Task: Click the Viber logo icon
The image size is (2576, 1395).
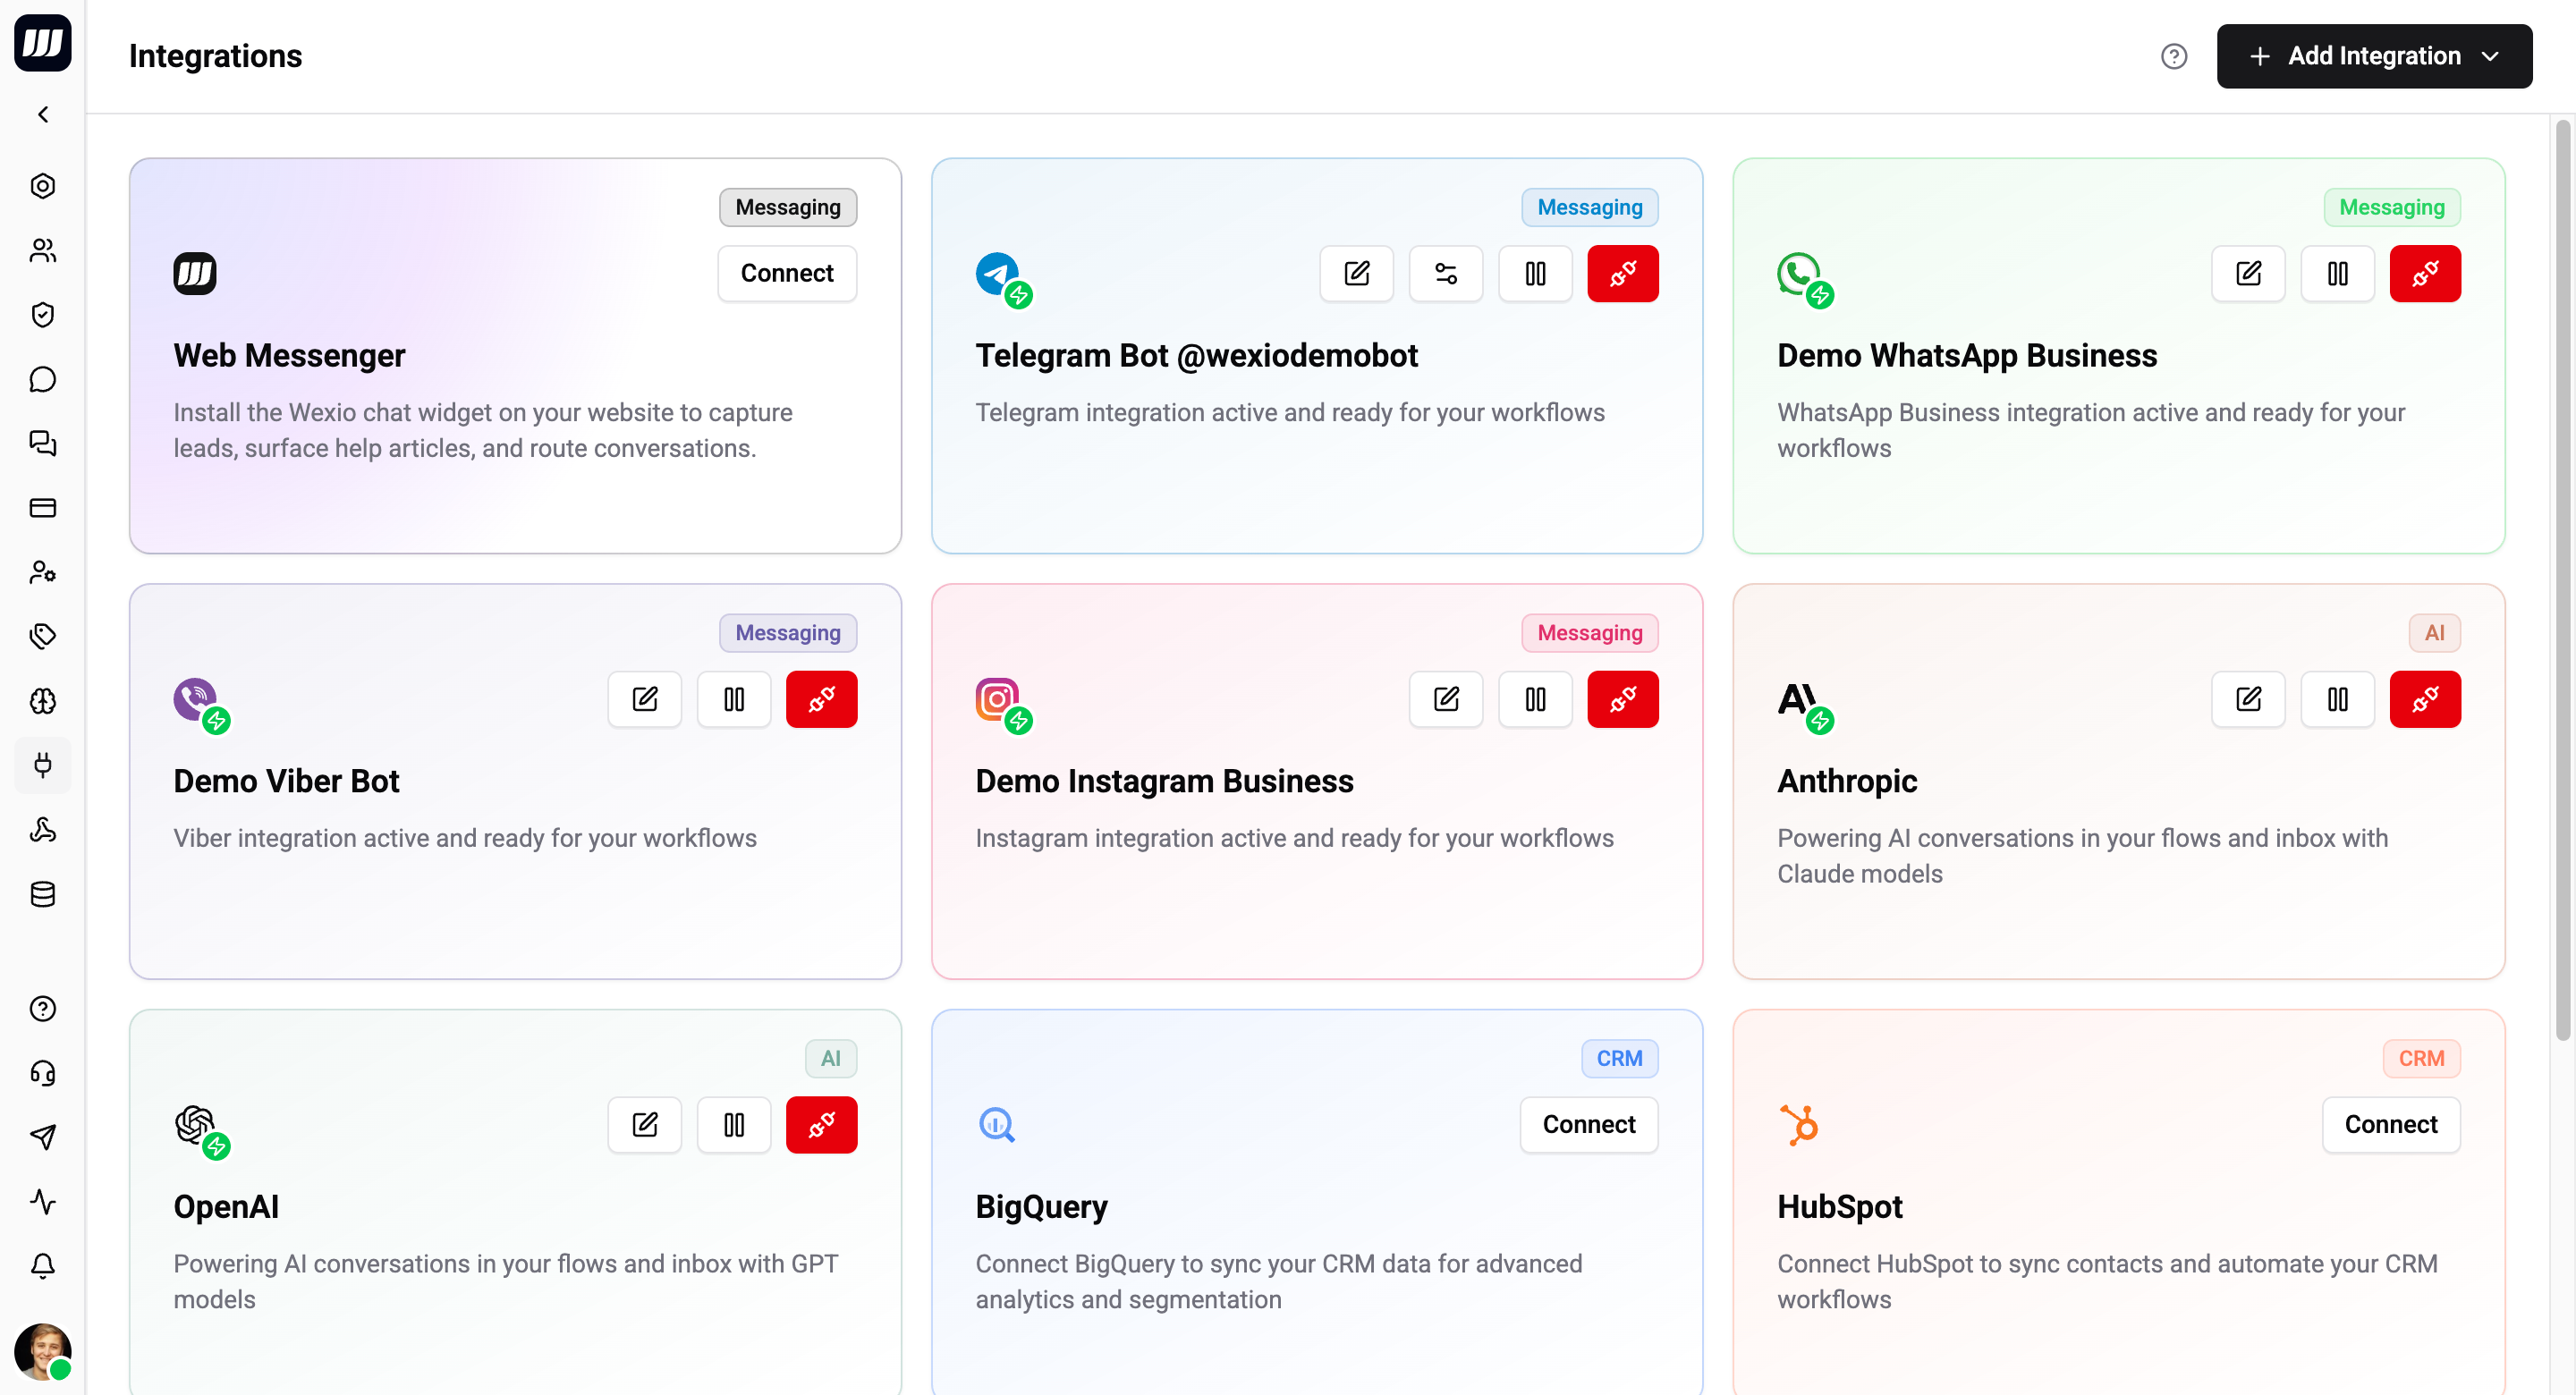Action: (x=195, y=699)
